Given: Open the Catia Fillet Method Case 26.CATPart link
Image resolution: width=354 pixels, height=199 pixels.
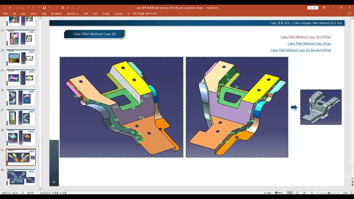Looking at the screenshot, I should [306, 37].
